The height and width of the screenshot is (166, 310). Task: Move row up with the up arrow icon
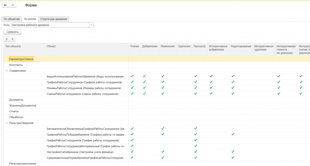[x=7, y=39]
